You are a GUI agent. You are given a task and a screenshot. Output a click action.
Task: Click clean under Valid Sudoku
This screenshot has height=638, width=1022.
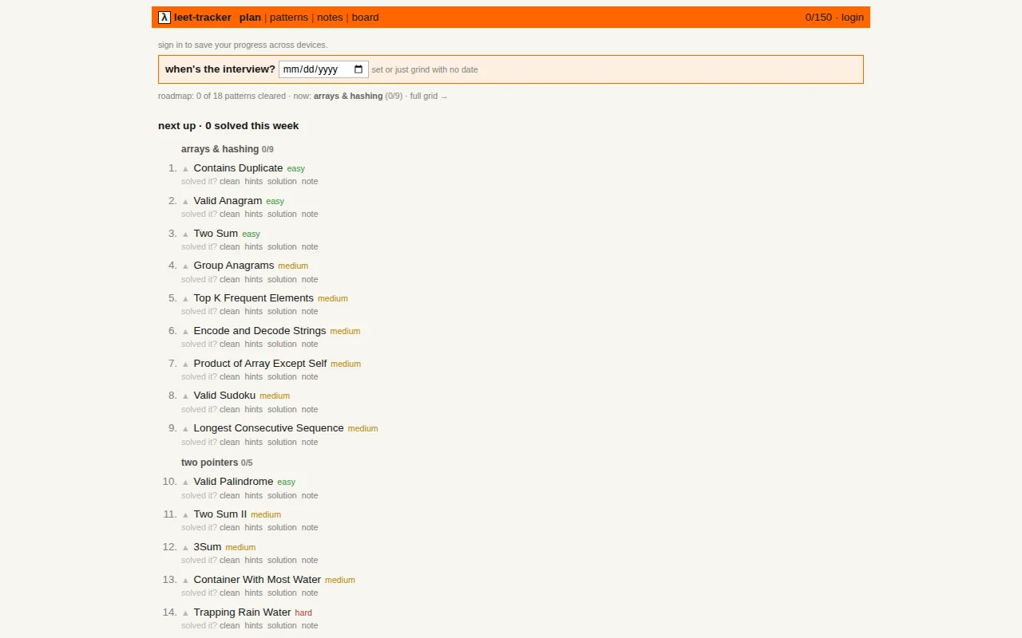[x=229, y=410]
